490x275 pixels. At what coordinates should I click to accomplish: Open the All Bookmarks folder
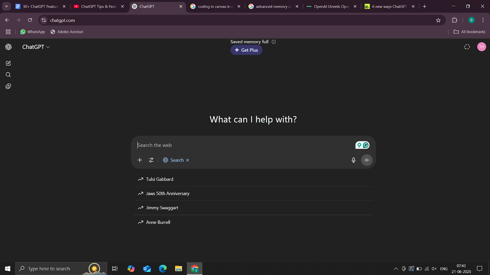[x=469, y=32]
